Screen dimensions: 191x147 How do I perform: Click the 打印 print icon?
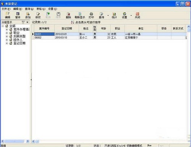[x=91, y=15]
